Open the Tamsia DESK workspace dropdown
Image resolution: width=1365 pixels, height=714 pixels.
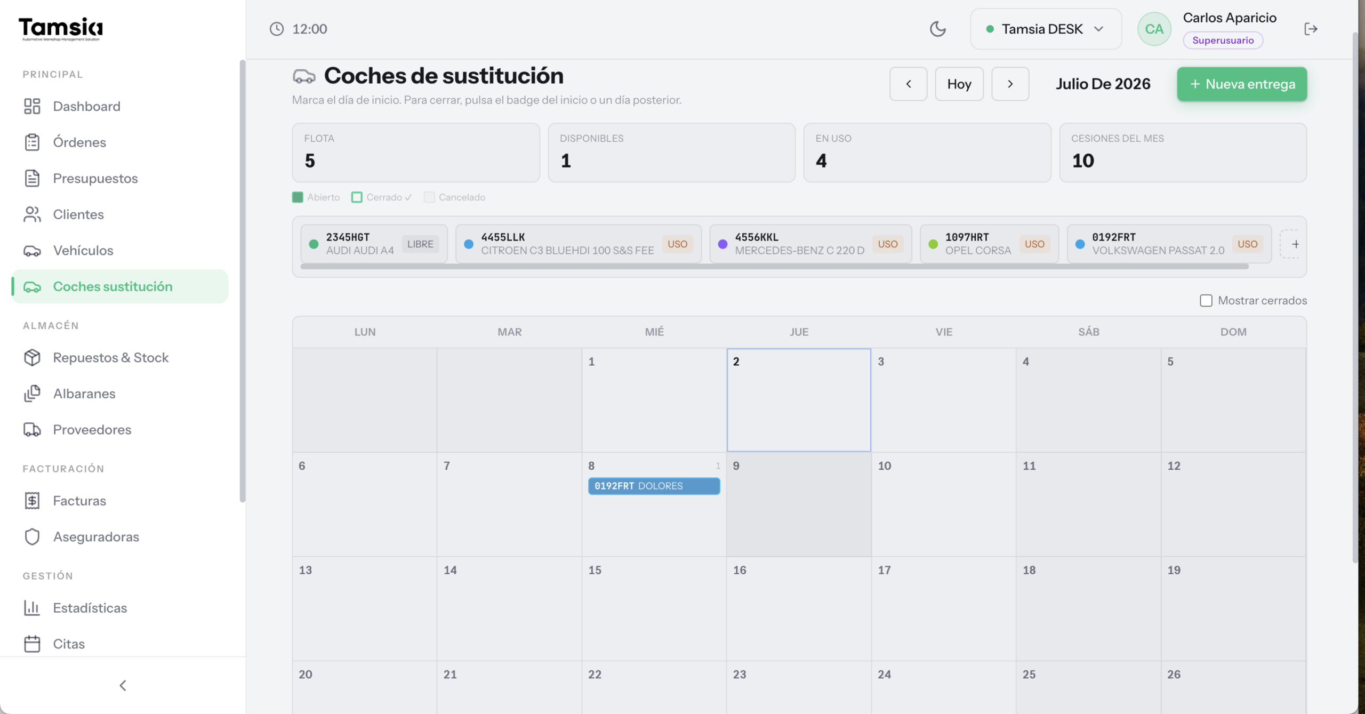point(1046,29)
